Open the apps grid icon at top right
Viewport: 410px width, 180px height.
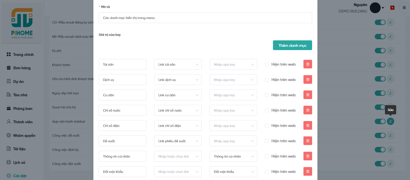click(x=404, y=8)
